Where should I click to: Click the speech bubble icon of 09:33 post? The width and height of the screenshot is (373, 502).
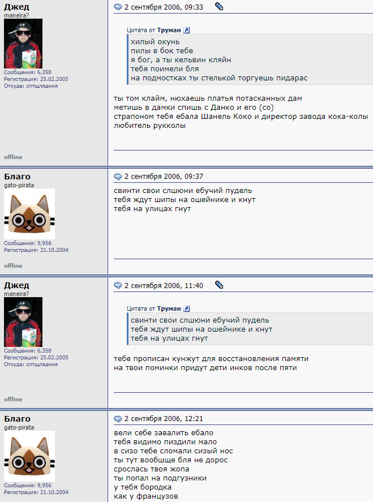click(x=118, y=7)
